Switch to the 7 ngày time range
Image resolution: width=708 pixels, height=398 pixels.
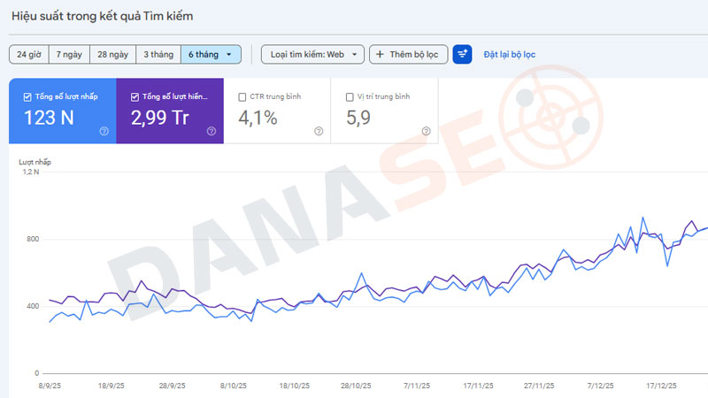69,55
